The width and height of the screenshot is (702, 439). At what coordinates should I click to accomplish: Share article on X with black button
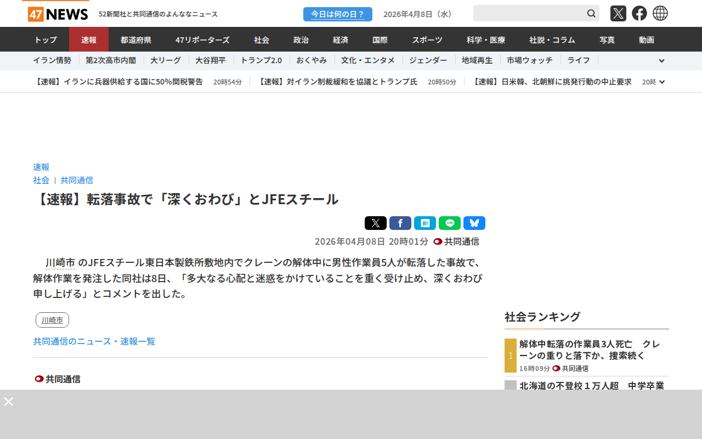376,223
